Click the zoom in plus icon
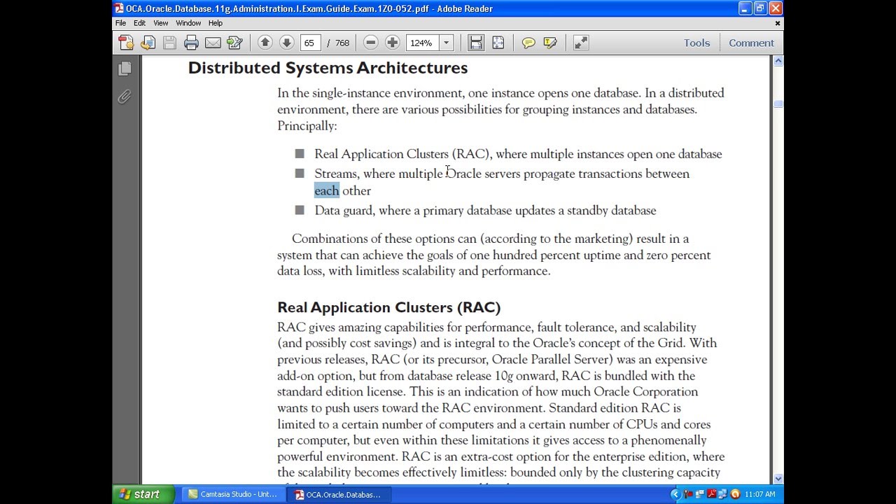 coord(393,43)
